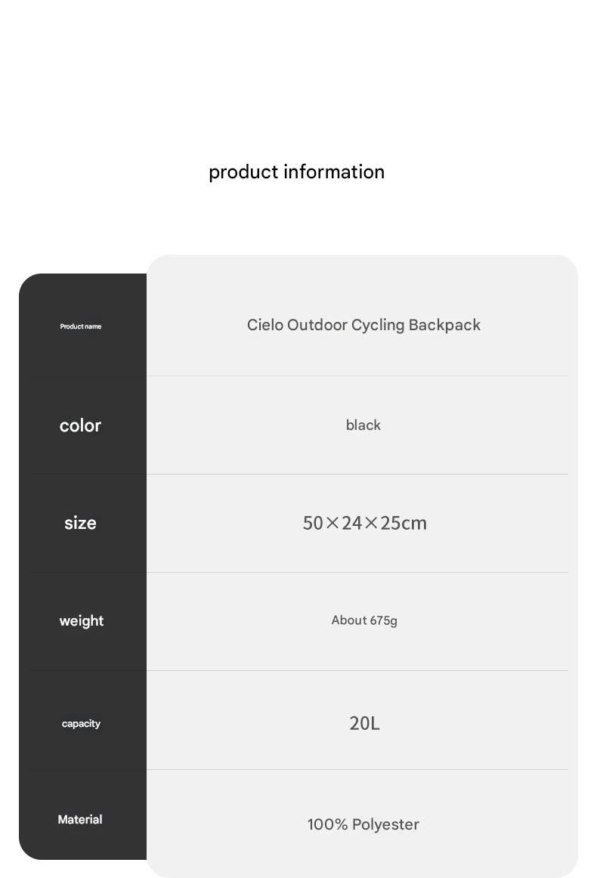
Task: Select the 'color' row label
Action: [80, 425]
